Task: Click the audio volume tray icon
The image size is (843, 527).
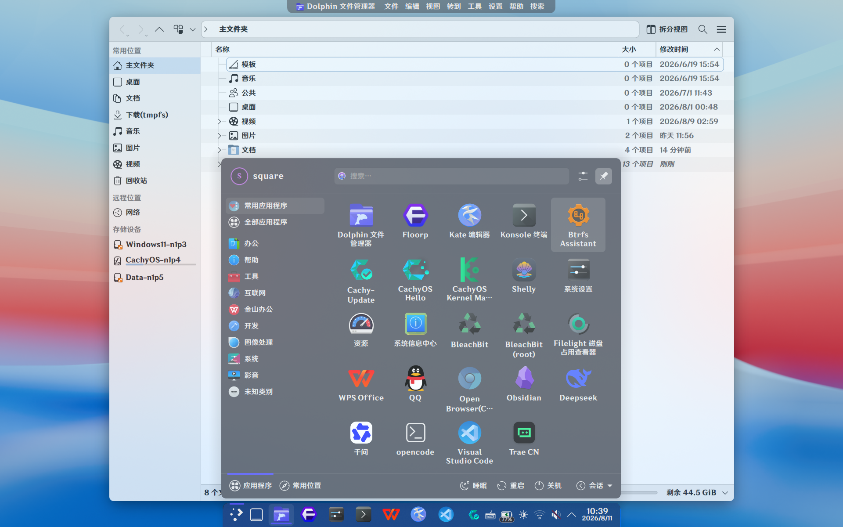Action: [x=556, y=515]
